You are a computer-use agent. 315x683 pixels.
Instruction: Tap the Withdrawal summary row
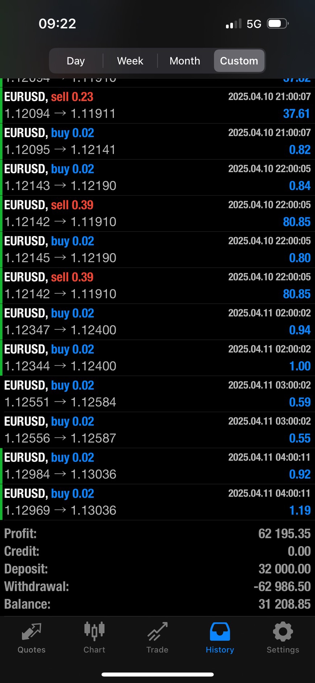pyautogui.click(x=157, y=587)
